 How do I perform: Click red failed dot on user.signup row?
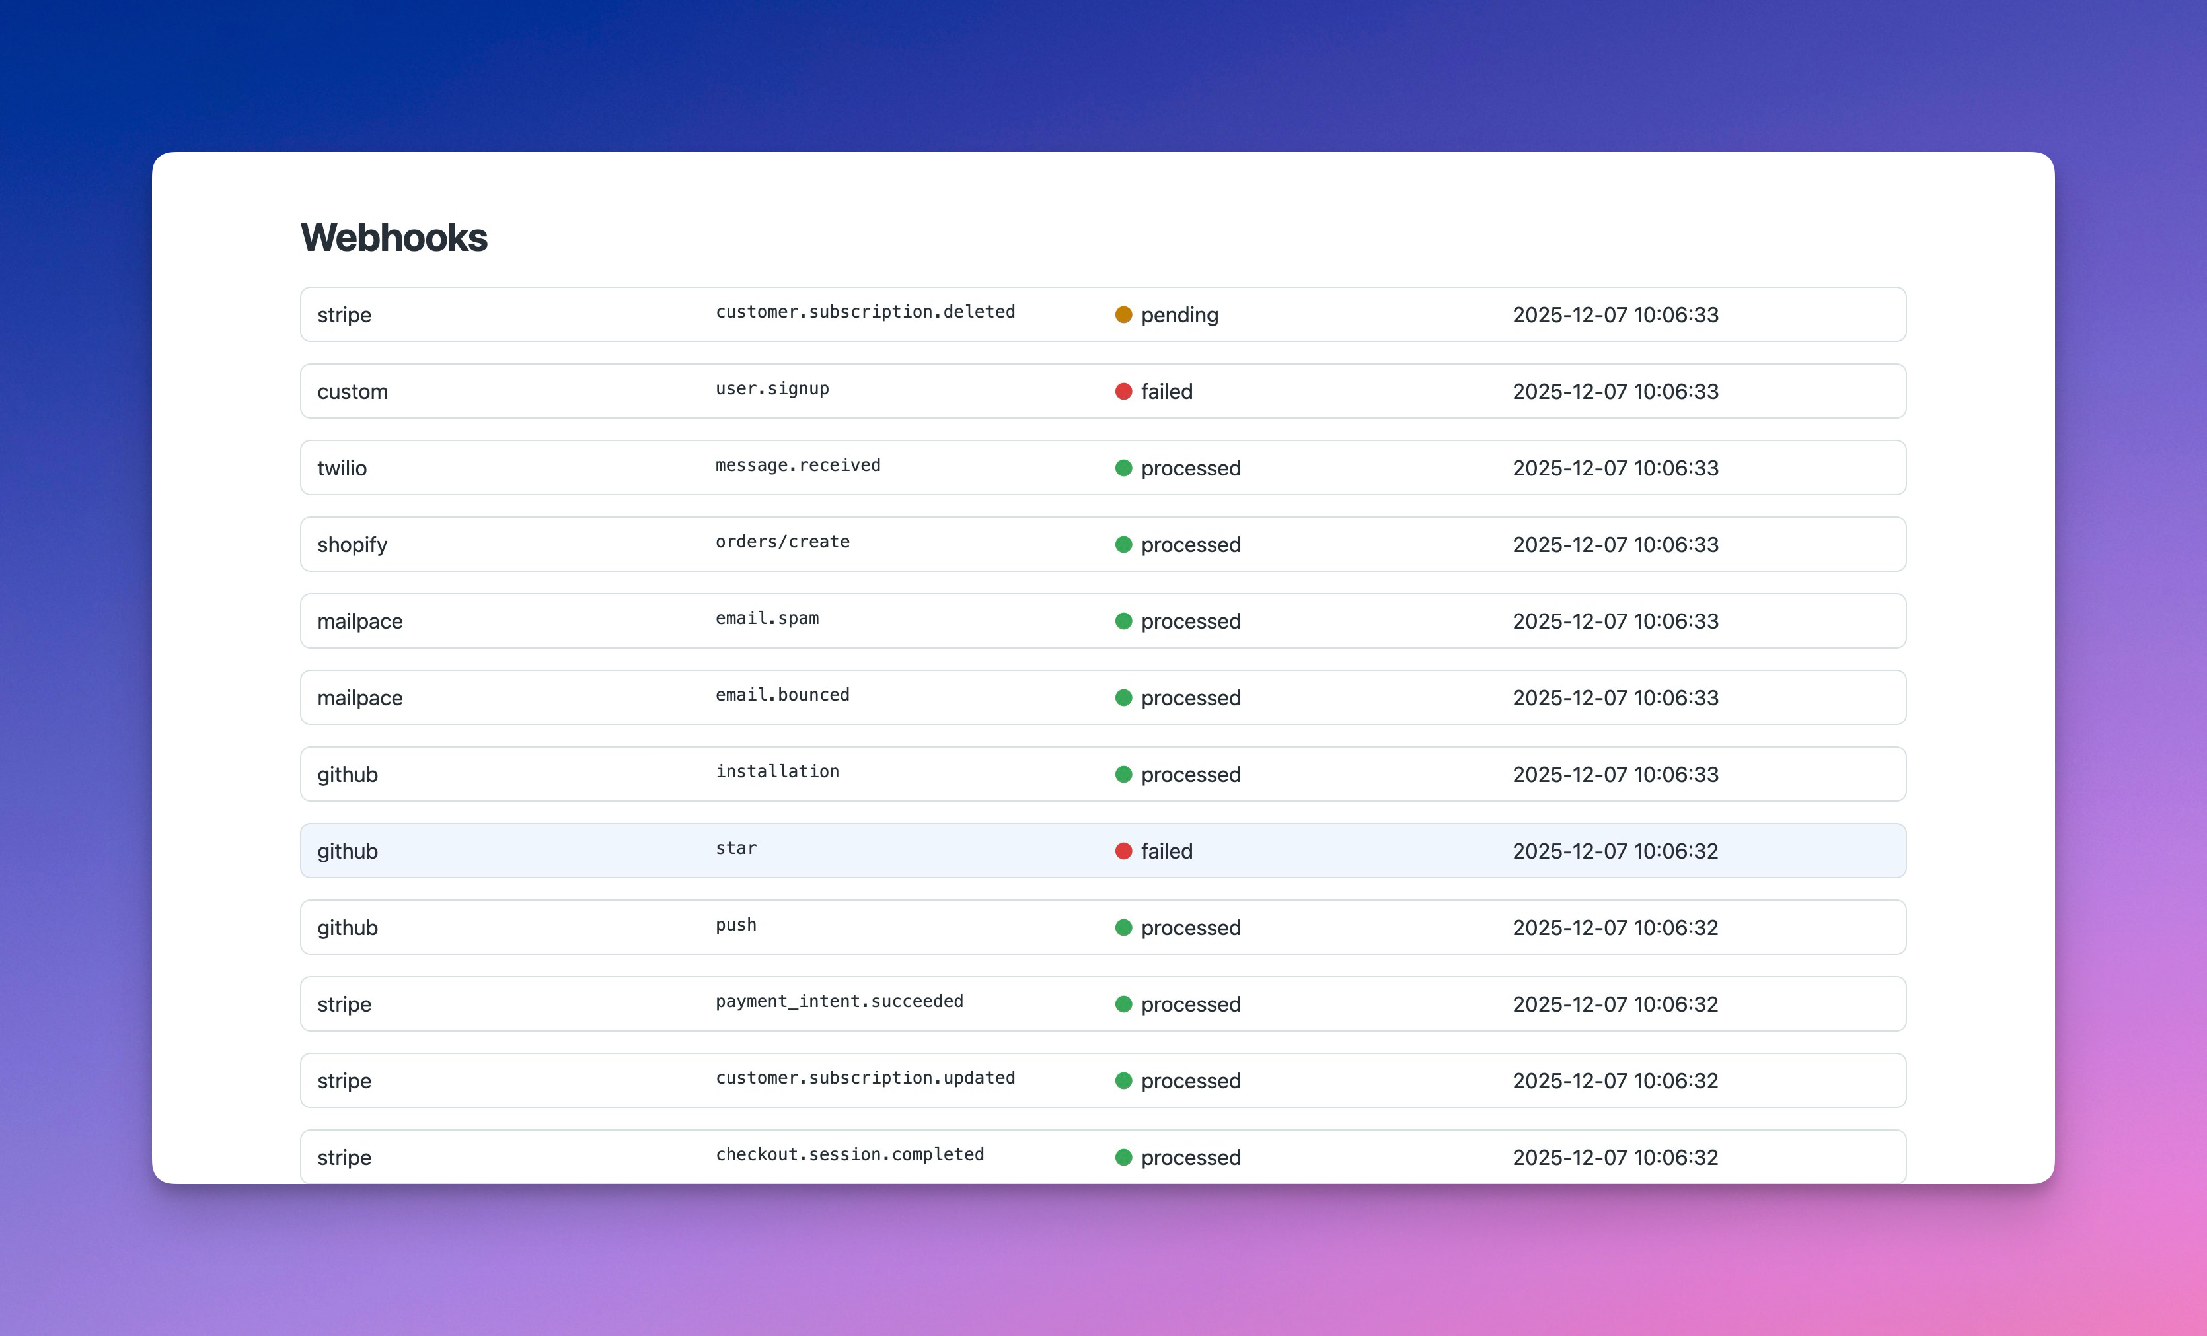[x=1123, y=392]
